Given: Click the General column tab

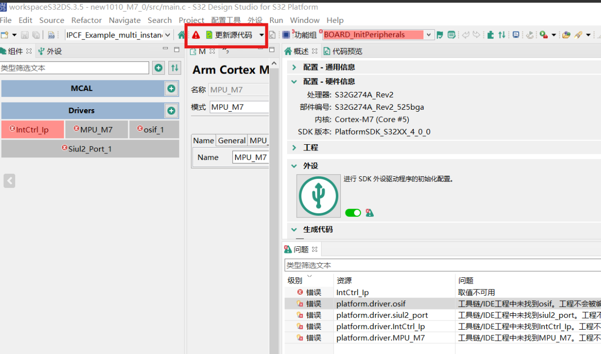Looking at the screenshot, I should pos(231,141).
